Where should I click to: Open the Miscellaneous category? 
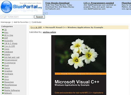pos(10,85)
